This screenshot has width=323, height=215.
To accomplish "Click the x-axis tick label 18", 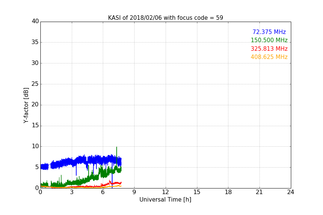I will pyautogui.click(x=228, y=192).
